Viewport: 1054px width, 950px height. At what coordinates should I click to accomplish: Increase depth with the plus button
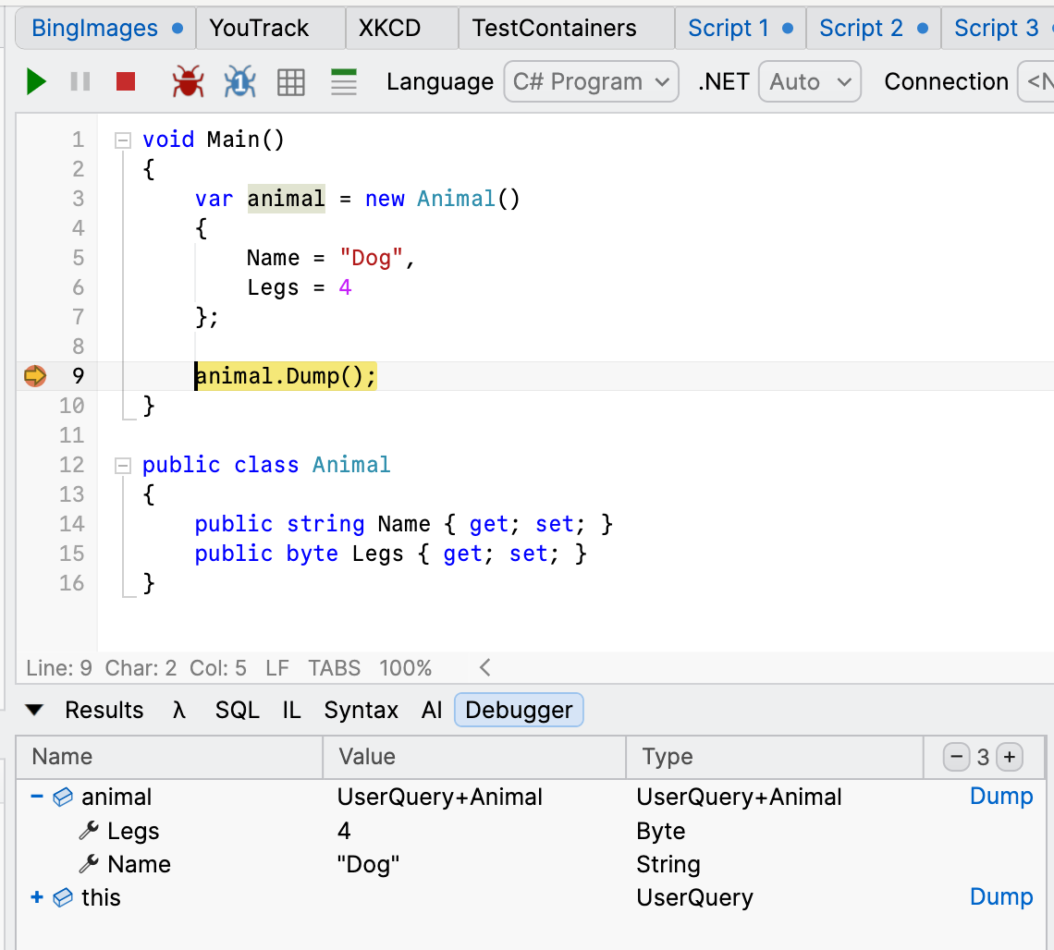click(1009, 757)
